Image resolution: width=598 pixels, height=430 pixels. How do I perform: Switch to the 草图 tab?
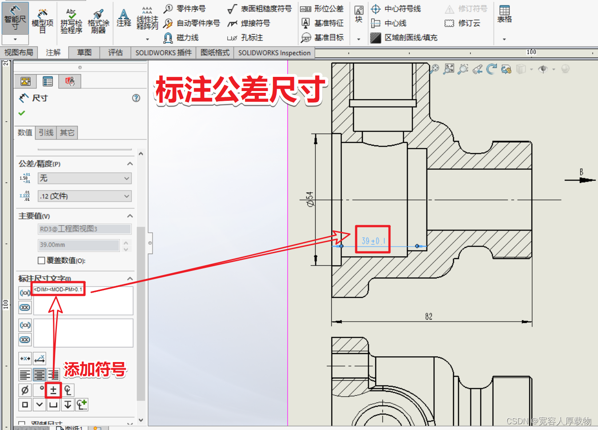(84, 52)
